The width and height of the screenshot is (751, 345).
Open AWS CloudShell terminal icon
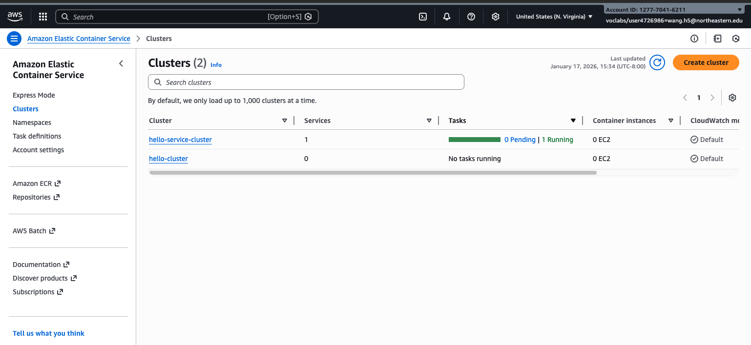tap(423, 17)
